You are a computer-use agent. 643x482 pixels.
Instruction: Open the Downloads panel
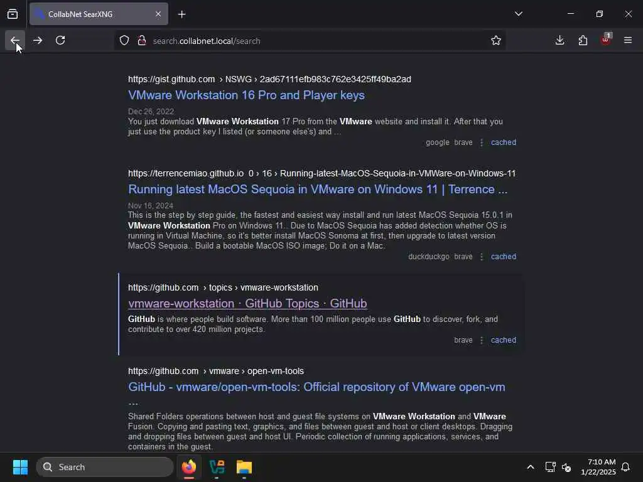click(559, 40)
